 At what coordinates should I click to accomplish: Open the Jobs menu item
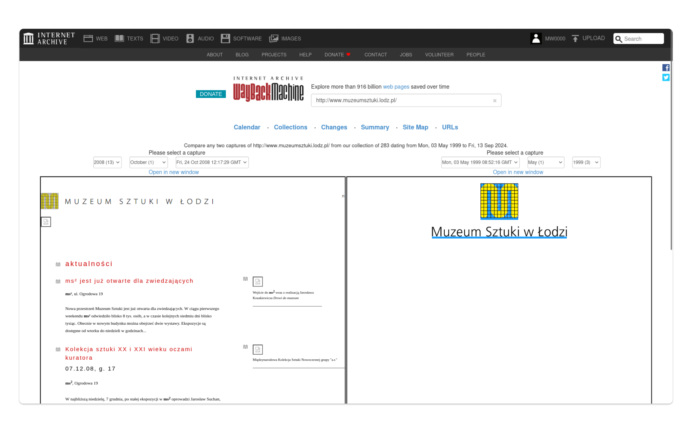point(406,55)
